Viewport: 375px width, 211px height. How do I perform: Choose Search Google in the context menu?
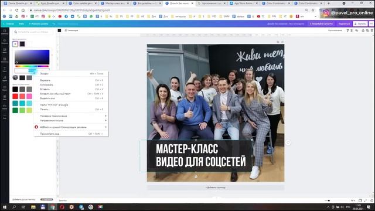point(71,105)
